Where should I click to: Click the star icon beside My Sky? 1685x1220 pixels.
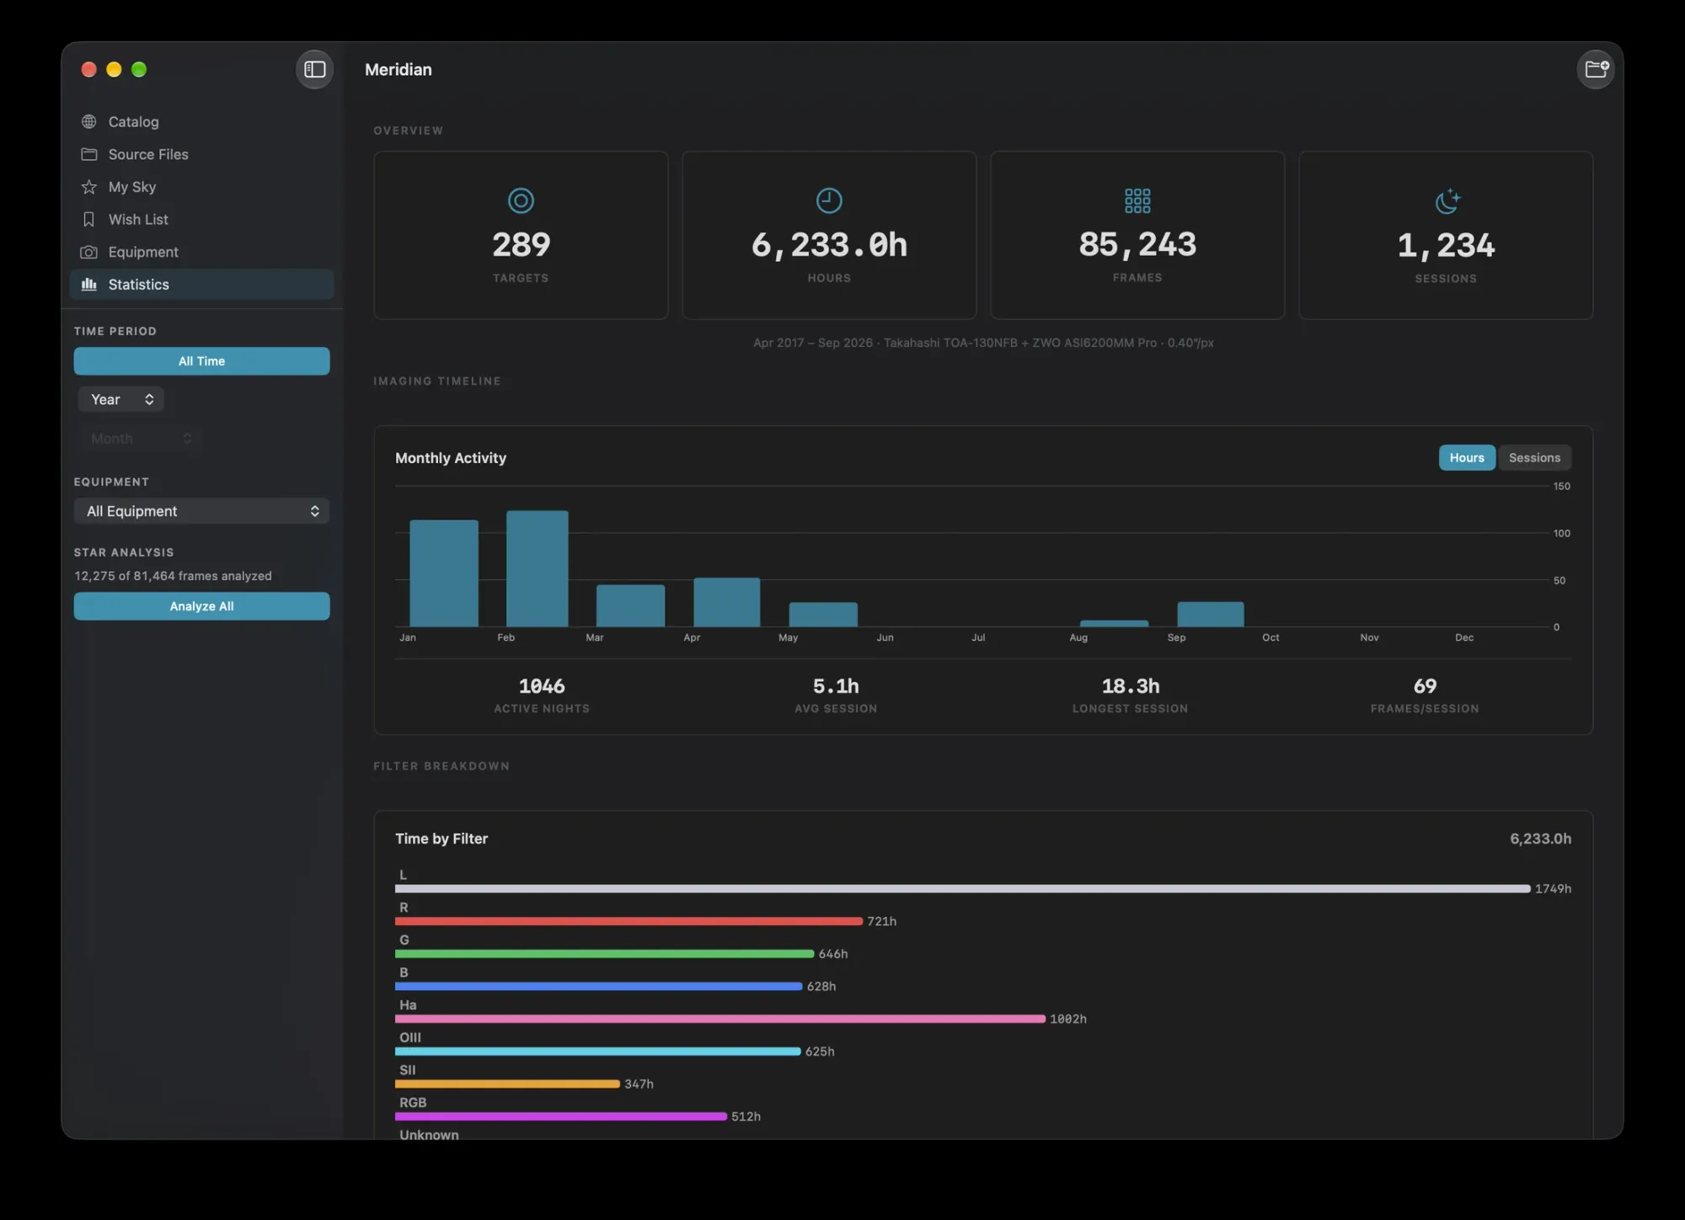coord(88,187)
